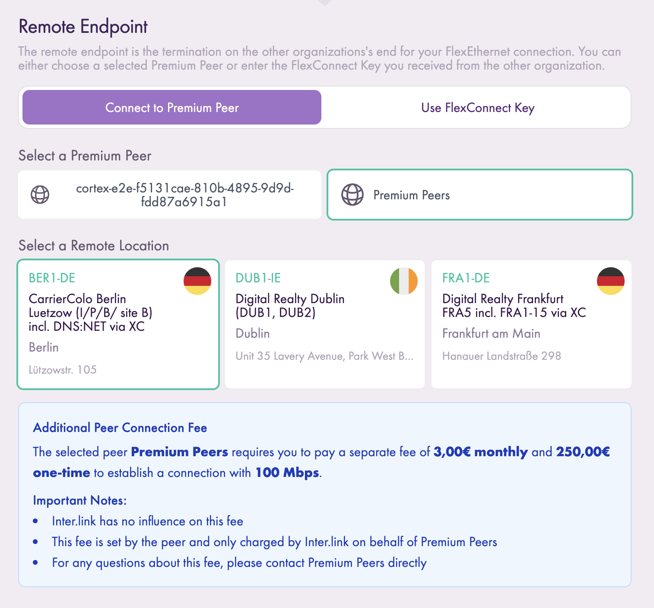Viewport: 654px width, 608px height.
Task: Select the Premium Peers peer option
Action: tap(411, 195)
